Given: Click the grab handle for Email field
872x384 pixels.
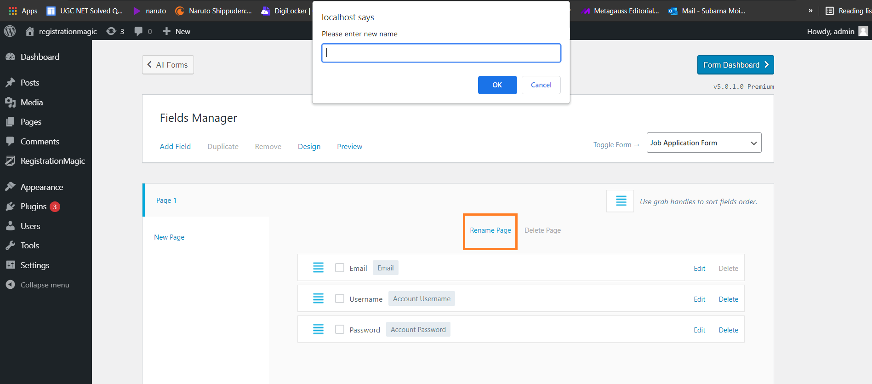Looking at the screenshot, I should click(318, 268).
